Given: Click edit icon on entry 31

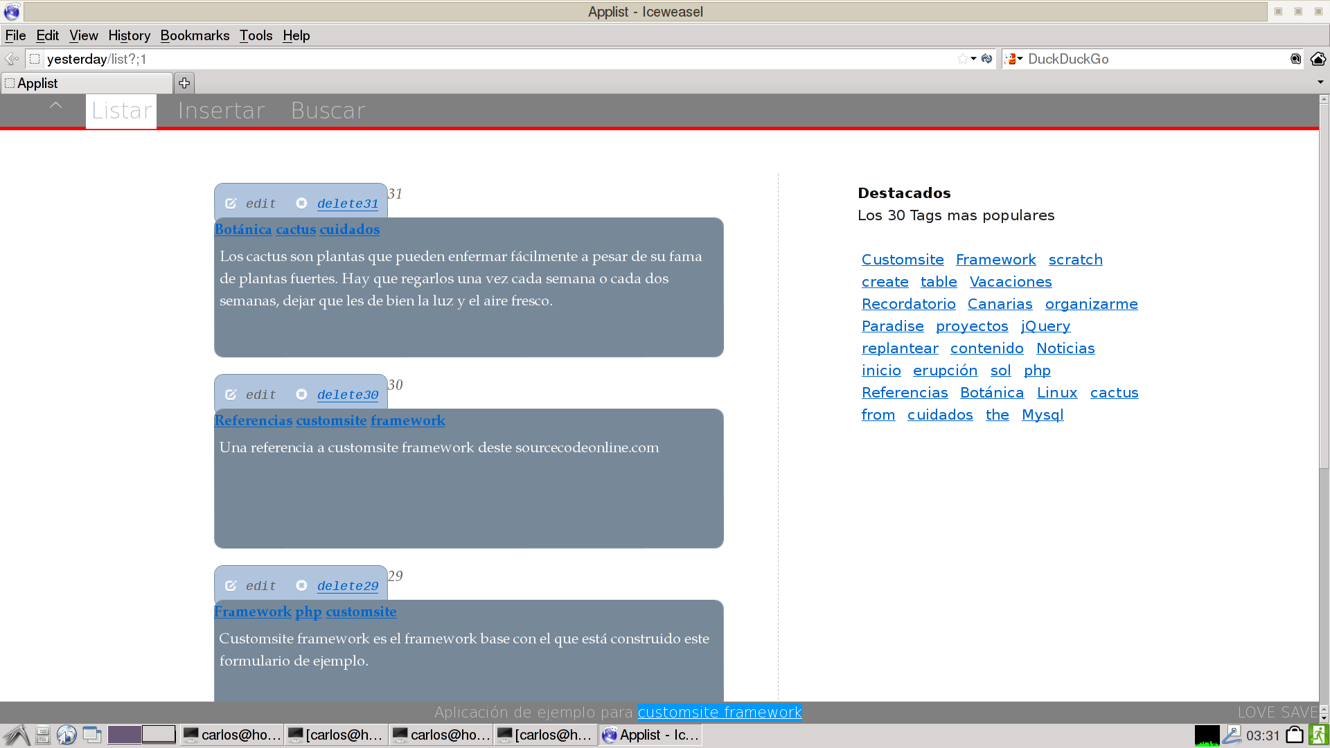Looking at the screenshot, I should coord(231,204).
